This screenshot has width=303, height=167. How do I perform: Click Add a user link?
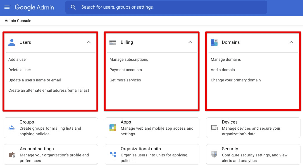(x=18, y=60)
